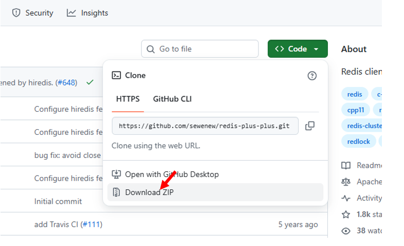
Task: Open the 38 watching link
Action: (369, 231)
